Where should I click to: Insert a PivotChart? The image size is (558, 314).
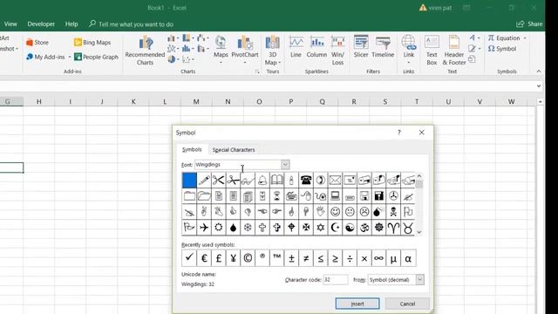click(x=245, y=51)
